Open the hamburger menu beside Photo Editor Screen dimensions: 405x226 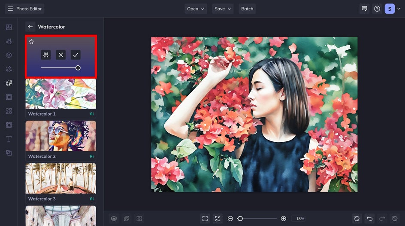(10, 9)
